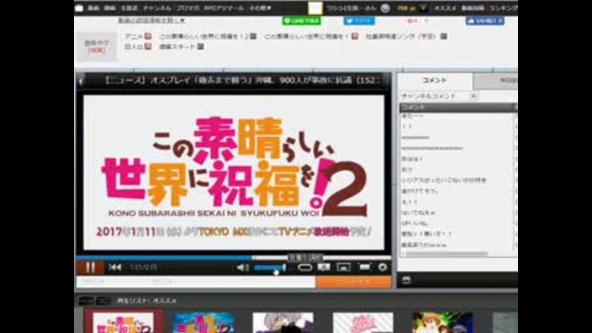Pause the video with the pause button
The image size is (592, 333).
(x=90, y=267)
